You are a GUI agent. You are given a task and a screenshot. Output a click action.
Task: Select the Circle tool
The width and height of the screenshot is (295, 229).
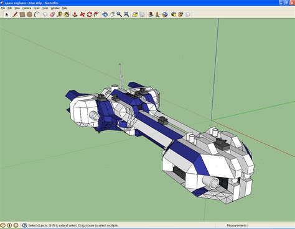click(x=29, y=14)
